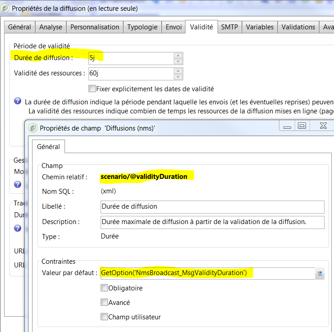The height and width of the screenshot is (332, 334).
Task: Select the Typologie tab
Action: [x=142, y=27]
